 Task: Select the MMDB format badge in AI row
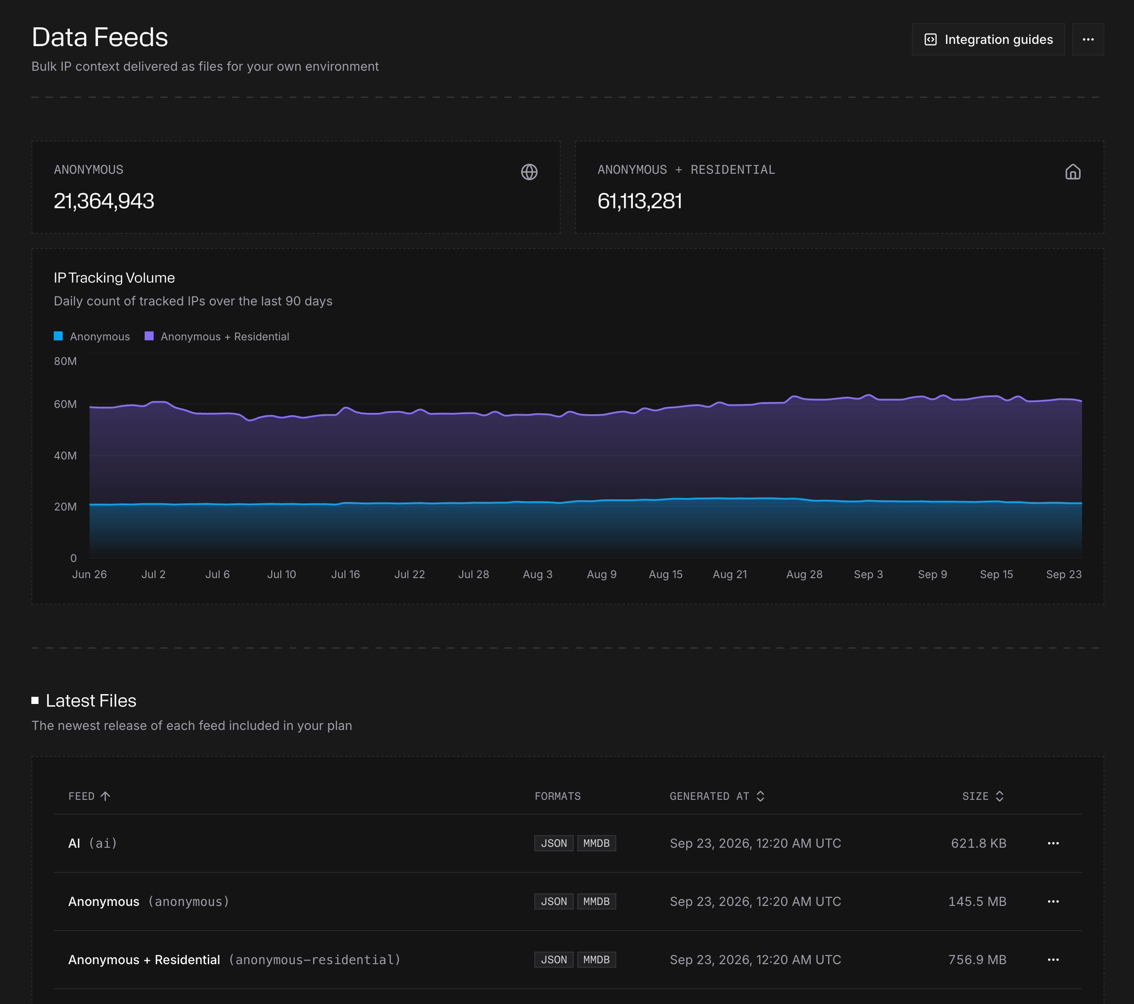(x=597, y=843)
